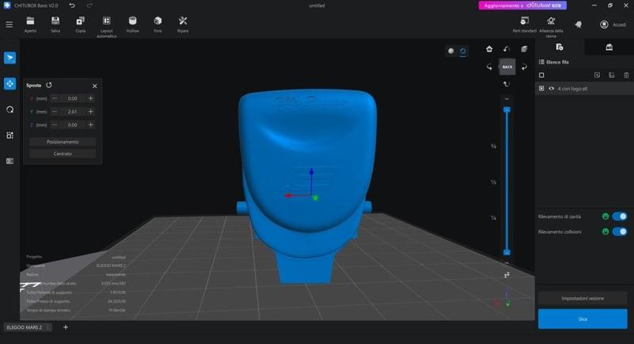Decrease the Y (mm) value
Screen dimensions: 634x344
[x=54, y=112]
